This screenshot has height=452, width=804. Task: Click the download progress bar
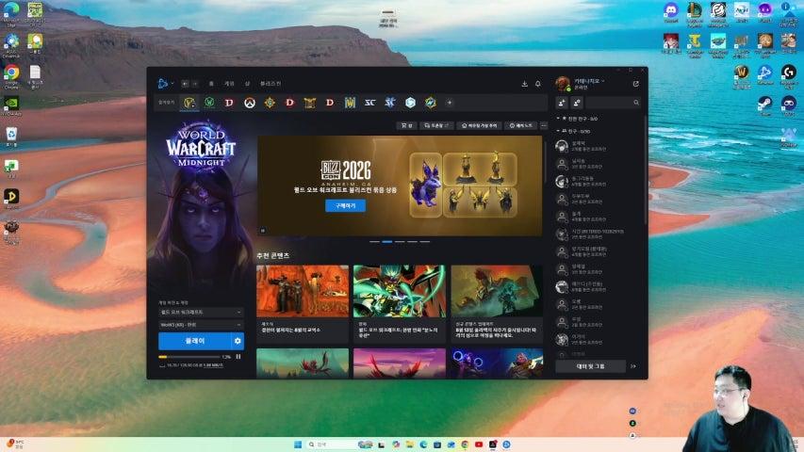pos(189,357)
